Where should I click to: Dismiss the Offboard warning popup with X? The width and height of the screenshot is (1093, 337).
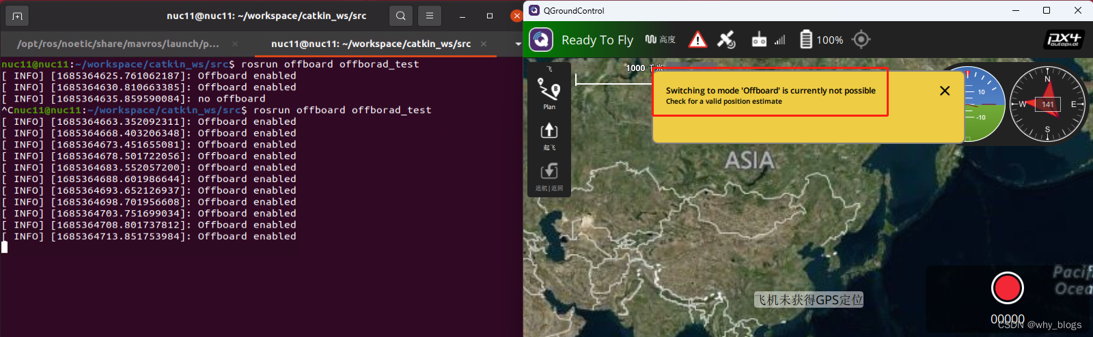pos(945,91)
